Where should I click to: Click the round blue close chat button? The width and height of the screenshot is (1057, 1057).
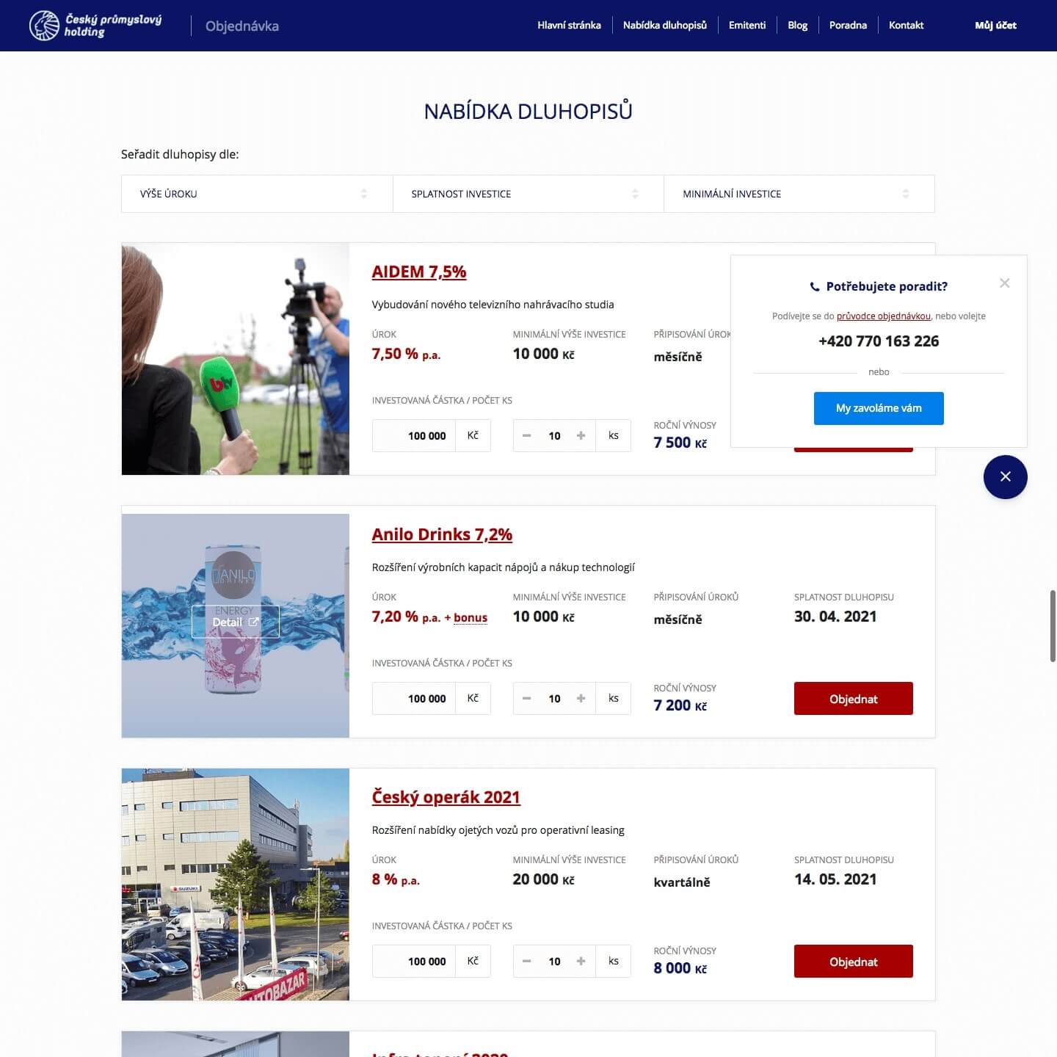[x=1006, y=477]
